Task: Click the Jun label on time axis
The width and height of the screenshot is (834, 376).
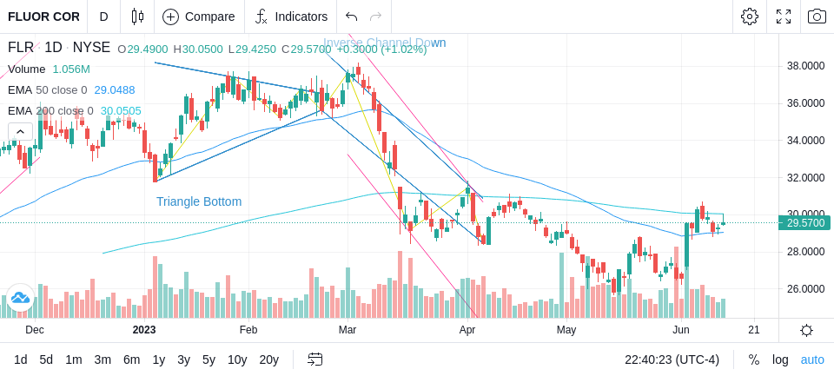Action: click(x=681, y=330)
